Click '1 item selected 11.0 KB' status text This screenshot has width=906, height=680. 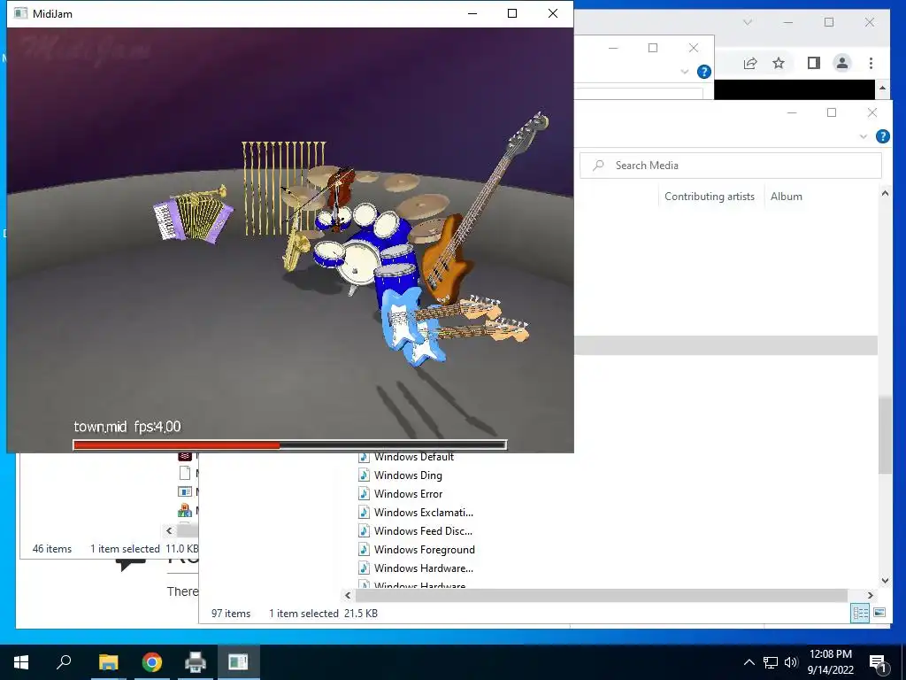pos(144,549)
